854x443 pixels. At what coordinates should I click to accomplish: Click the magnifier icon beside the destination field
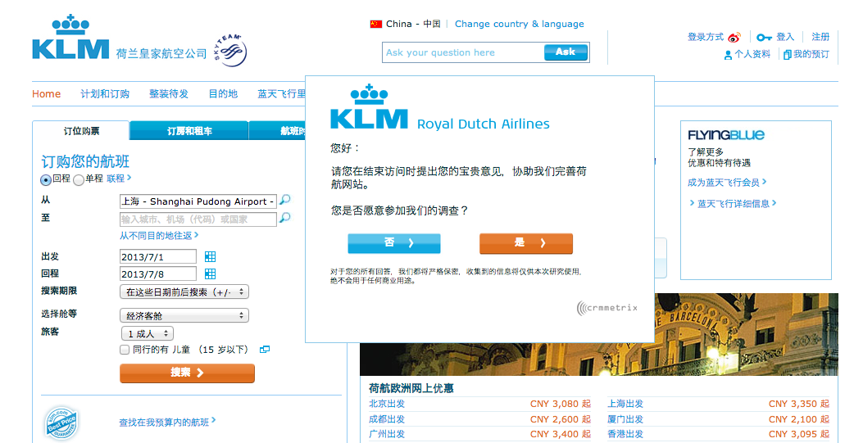(x=285, y=219)
